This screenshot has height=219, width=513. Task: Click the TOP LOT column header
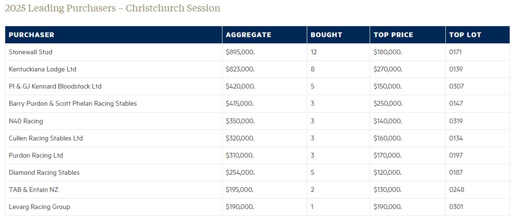pos(465,35)
